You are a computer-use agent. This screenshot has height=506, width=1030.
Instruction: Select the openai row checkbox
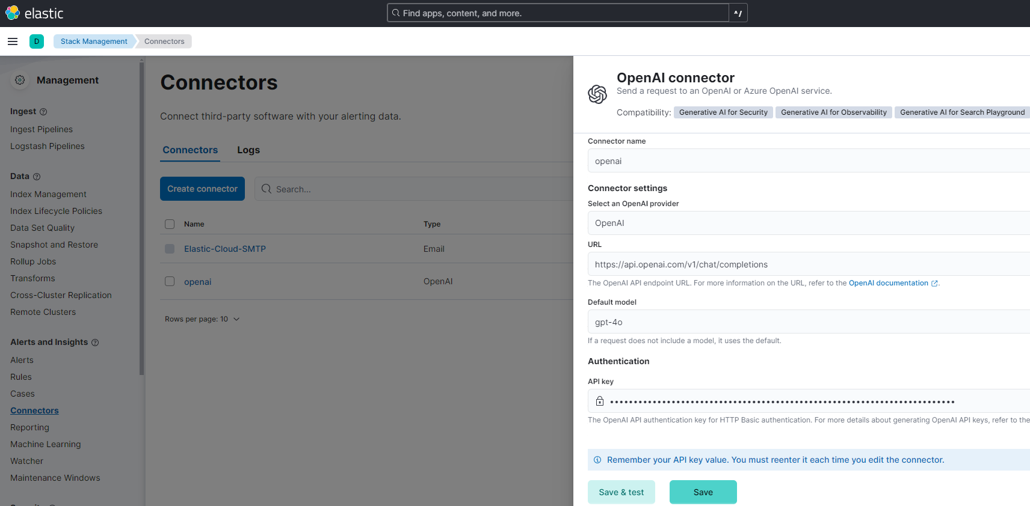click(170, 281)
